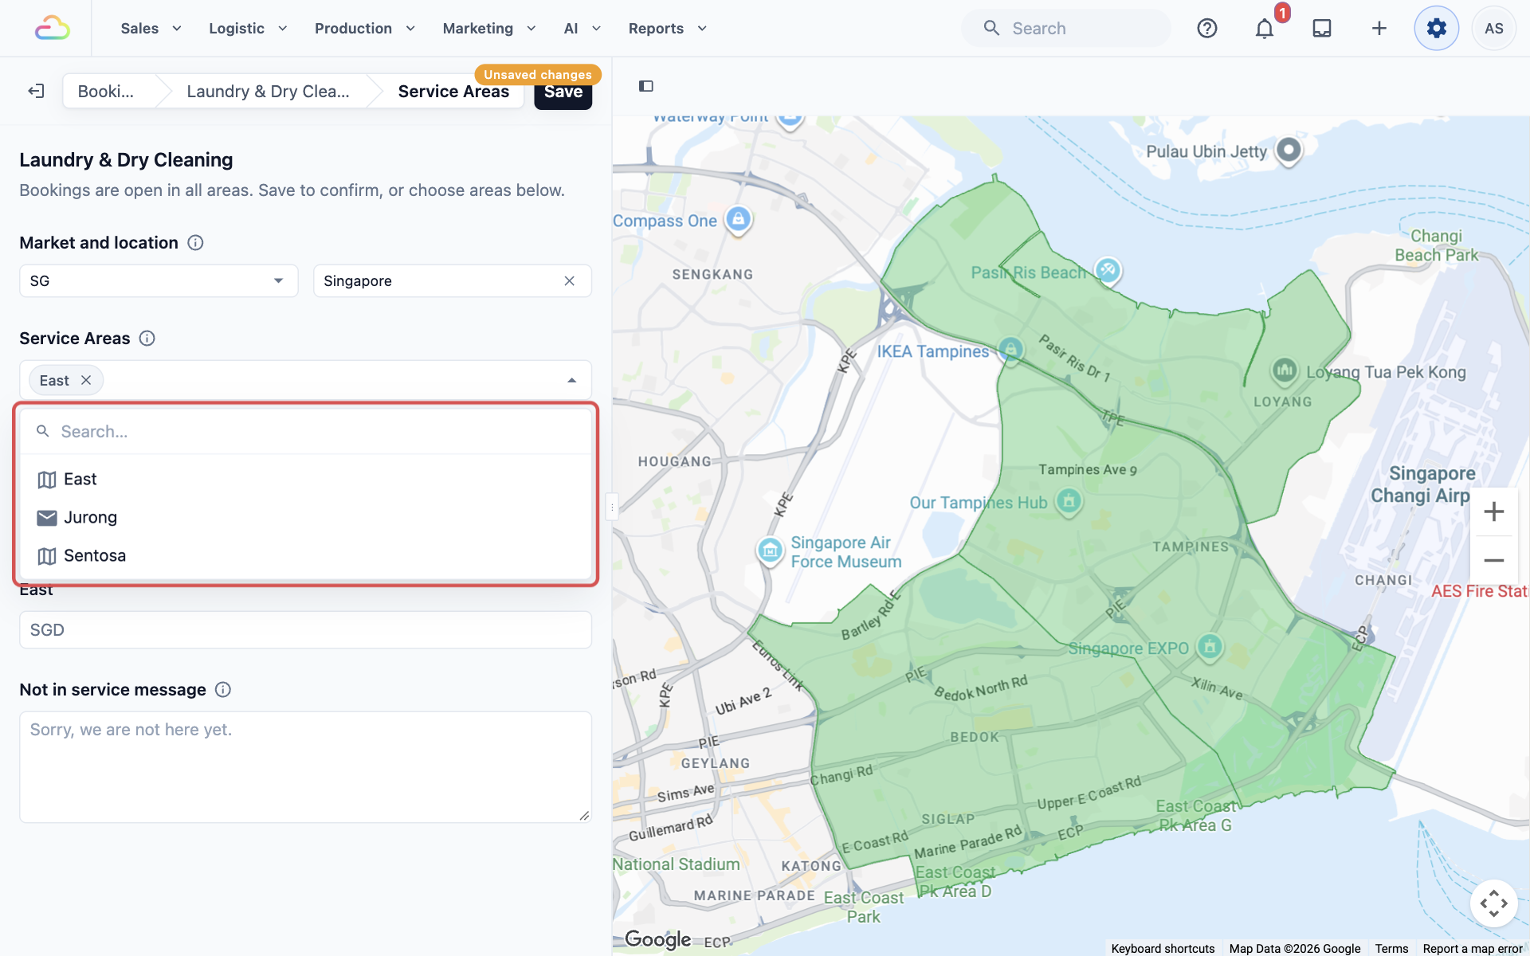Open the help question mark icon

(1207, 29)
